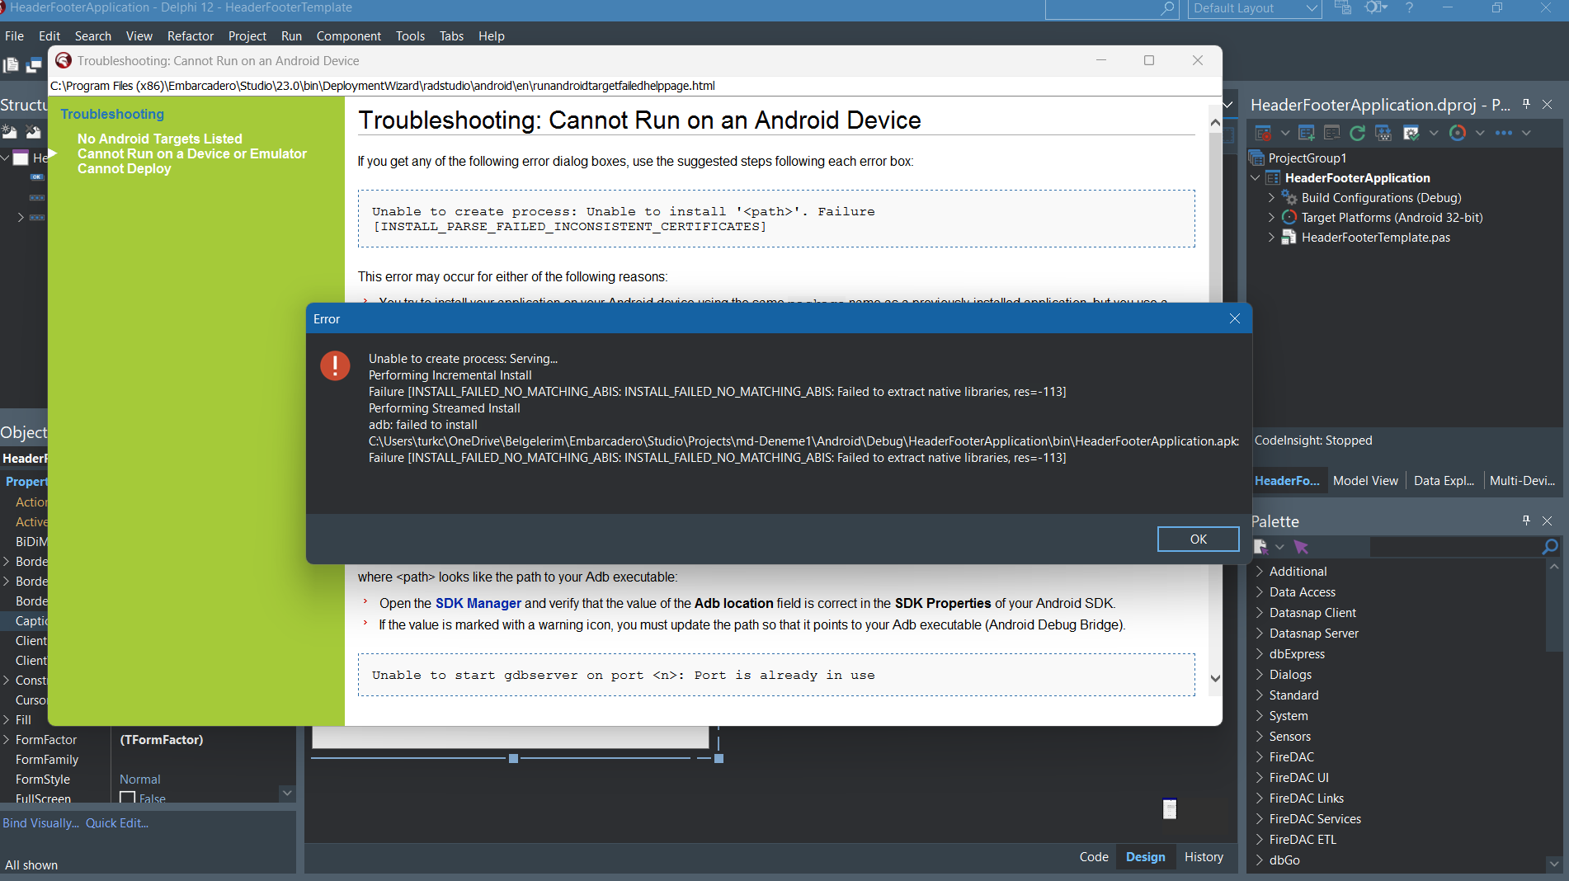Expand the HeaderFooterTemplate.pas node
This screenshot has width=1569, height=881.
pyautogui.click(x=1271, y=237)
